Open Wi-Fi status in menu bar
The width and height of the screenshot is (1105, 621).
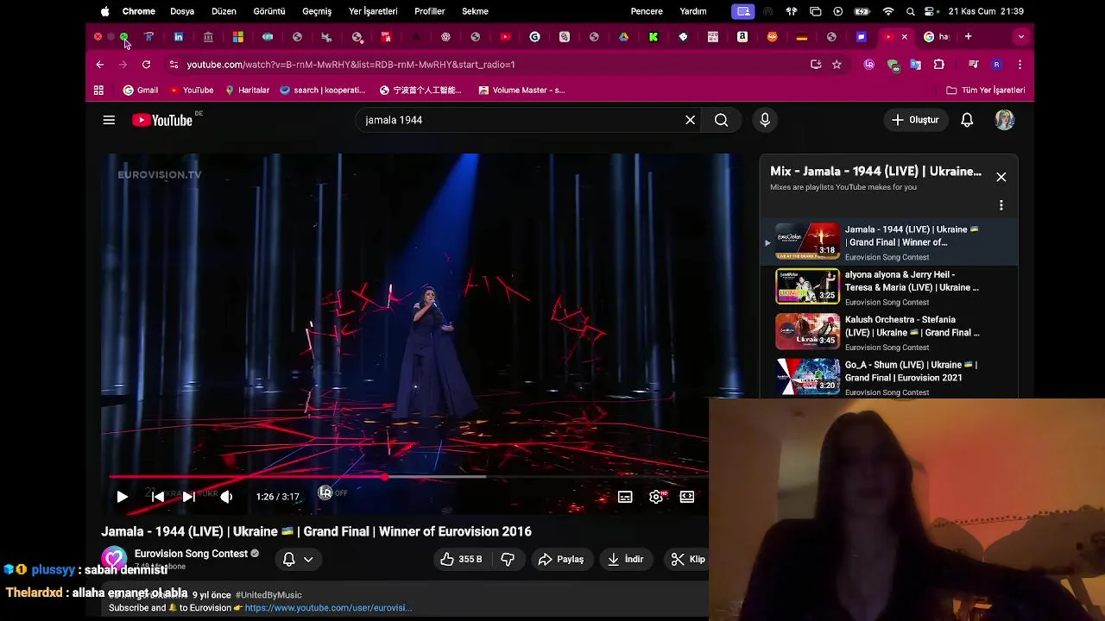tap(888, 11)
